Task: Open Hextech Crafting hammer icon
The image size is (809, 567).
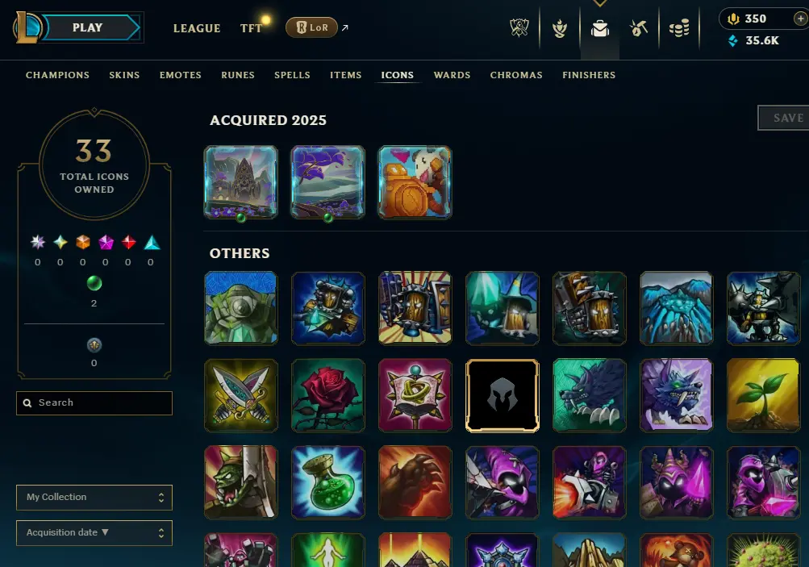Action: [639, 28]
